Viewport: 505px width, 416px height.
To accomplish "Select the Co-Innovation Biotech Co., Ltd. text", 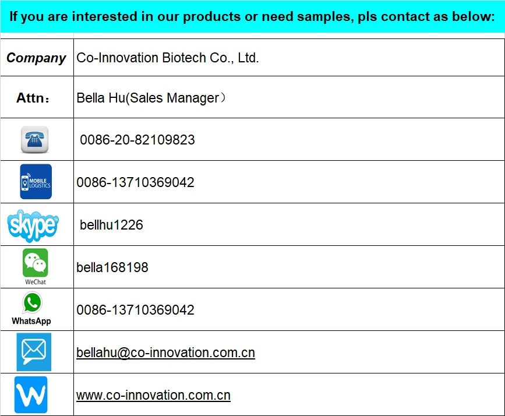I will pyautogui.click(x=168, y=58).
